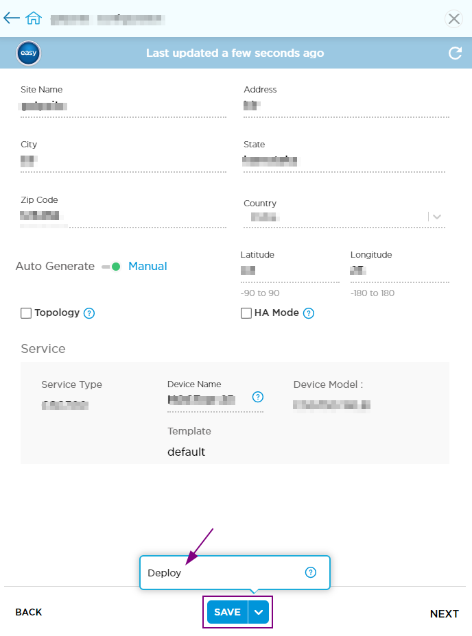This screenshot has height=636, width=472.
Task: Expand the Country dropdown
Action: [x=436, y=217]
